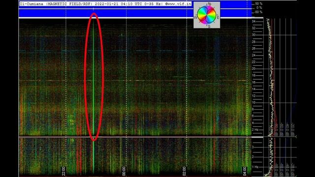This screenshot has height=177, width=315.
Task: Click the S letter on the compass legend
Action: click(209, 27)
